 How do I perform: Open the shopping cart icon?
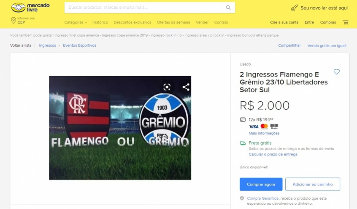click(x=345, y=22)
